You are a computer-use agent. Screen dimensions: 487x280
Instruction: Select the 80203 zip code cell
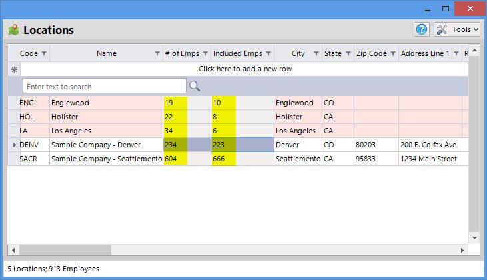pyautogui.click(x=376, y=145)
